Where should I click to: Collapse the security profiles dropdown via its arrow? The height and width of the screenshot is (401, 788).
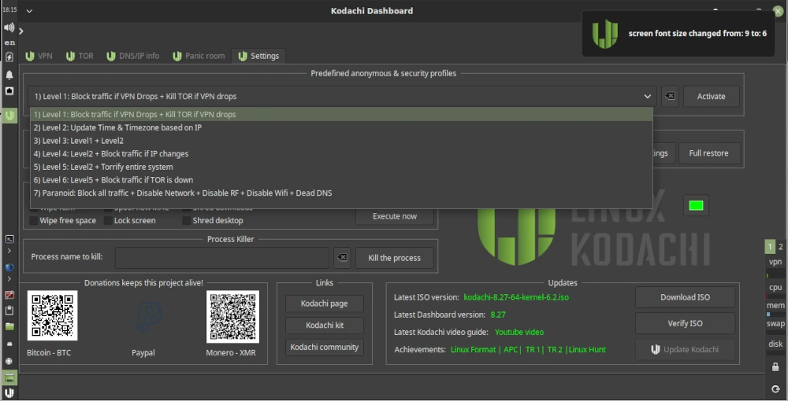tap(647, 96)
